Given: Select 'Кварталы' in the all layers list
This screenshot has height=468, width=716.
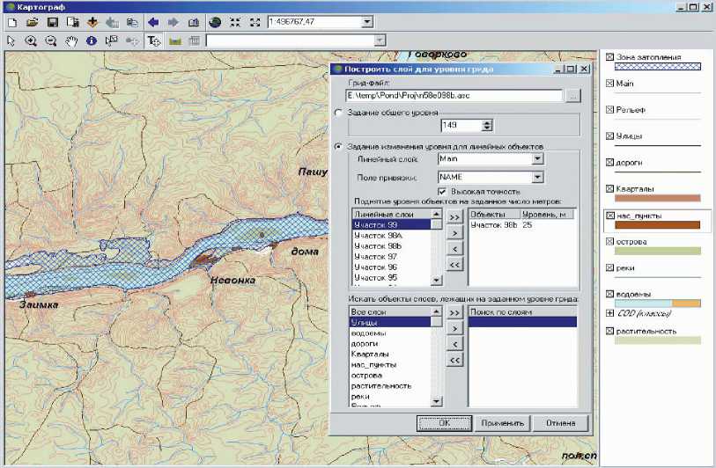Looking at the screenshot, I should 370,354.
